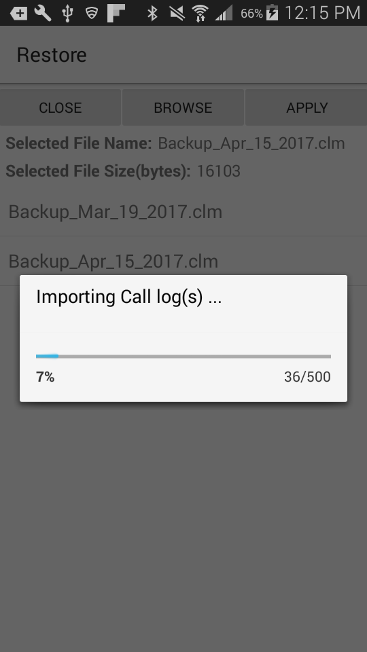The height and width of the screenshot is (652, 367).
Task: Tap the wrench icon in status bar
Action: (42, 14)
